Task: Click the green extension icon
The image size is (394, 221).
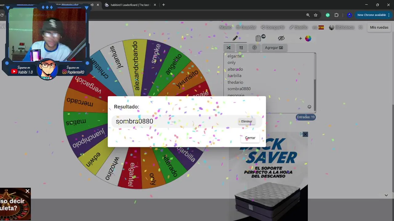Action: coord(328,15)
